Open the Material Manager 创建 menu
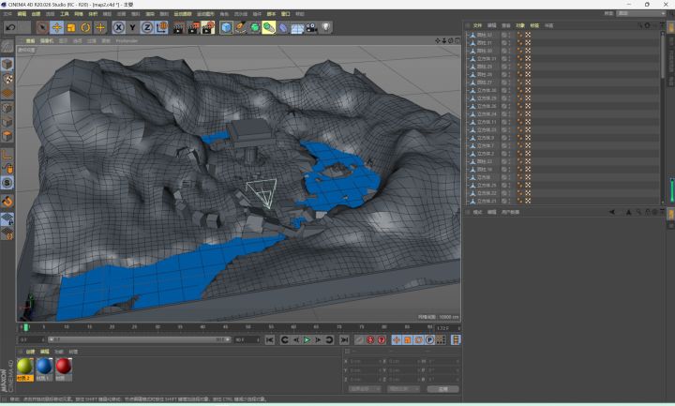 tap(31, 352)
